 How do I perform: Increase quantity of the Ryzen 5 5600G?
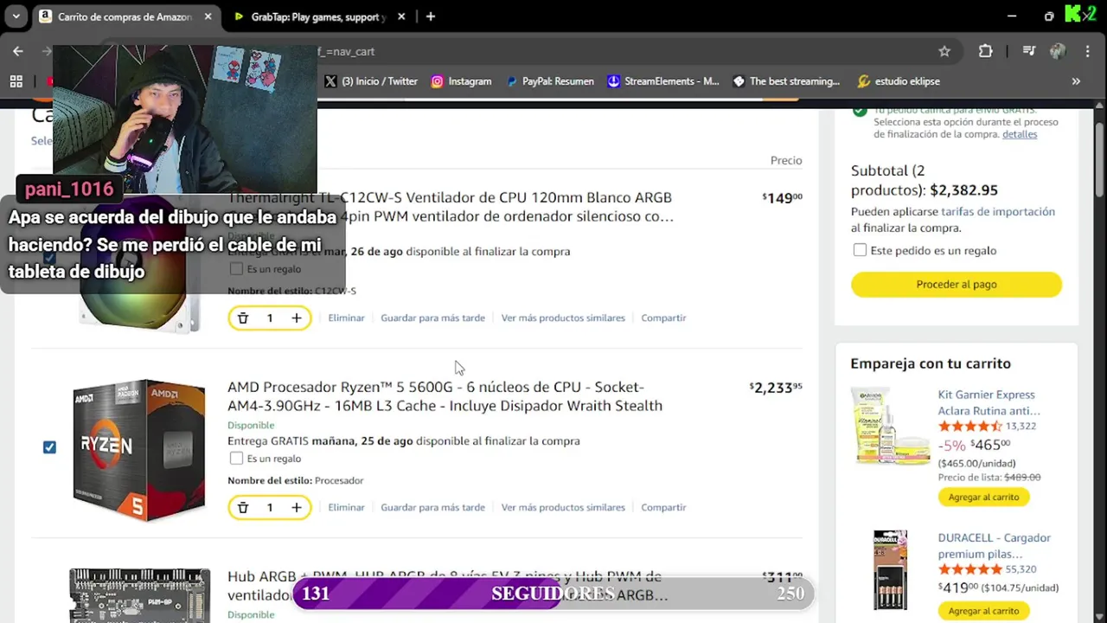coord(296,508)
